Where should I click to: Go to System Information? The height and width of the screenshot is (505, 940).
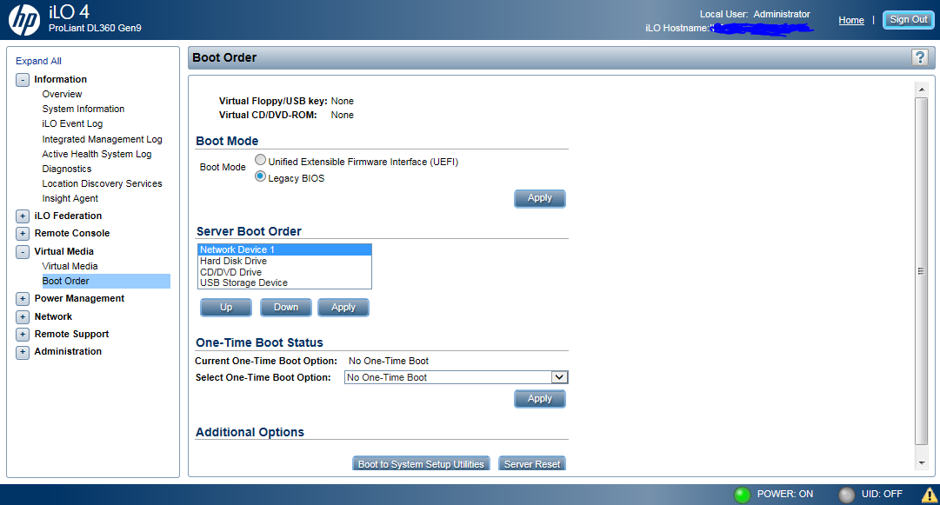83,109
